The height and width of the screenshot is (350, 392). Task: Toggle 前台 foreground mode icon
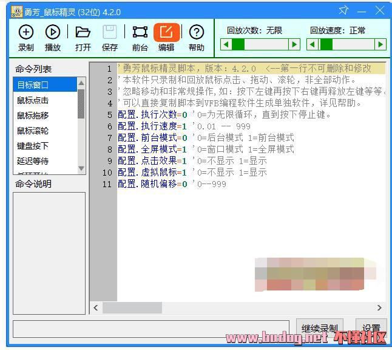140,38
